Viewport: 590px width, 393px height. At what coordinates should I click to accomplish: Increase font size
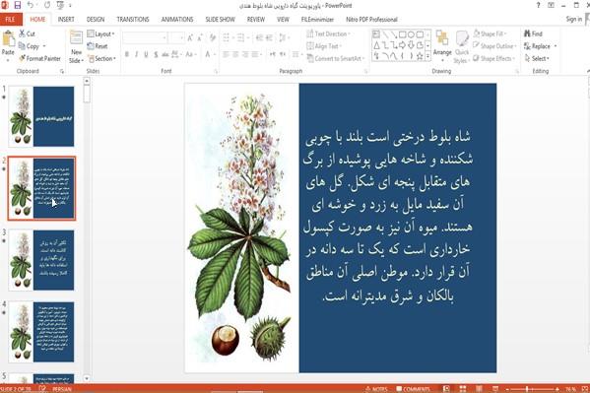190,37
